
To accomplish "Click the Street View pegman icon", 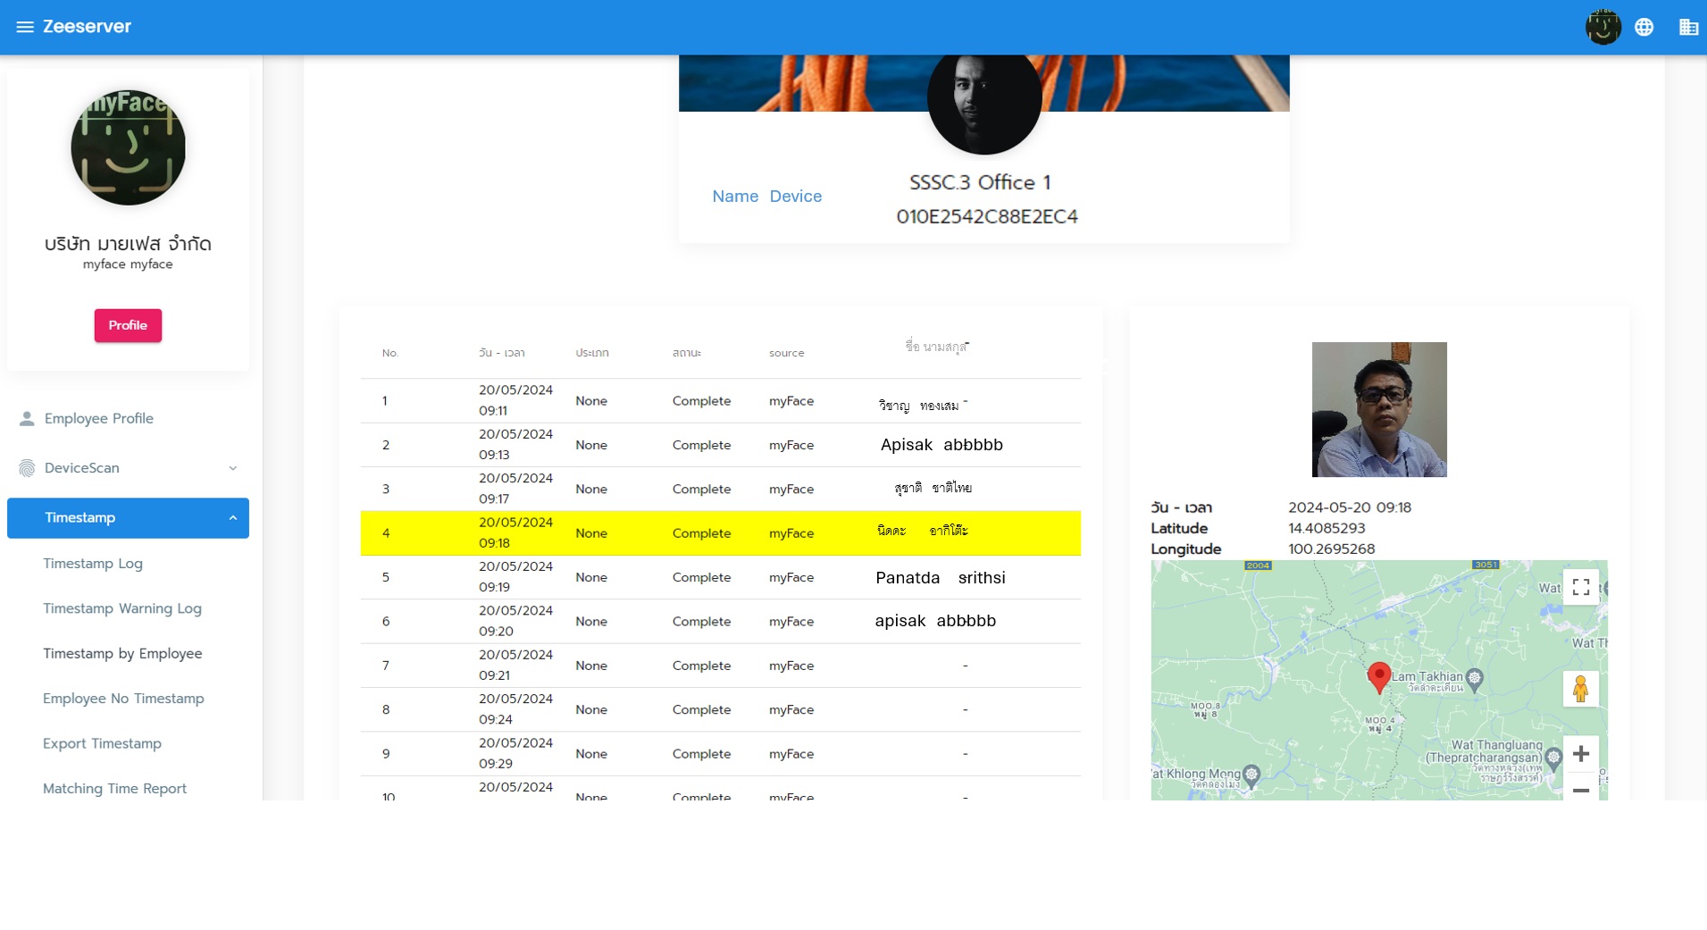I will 1580,689.
